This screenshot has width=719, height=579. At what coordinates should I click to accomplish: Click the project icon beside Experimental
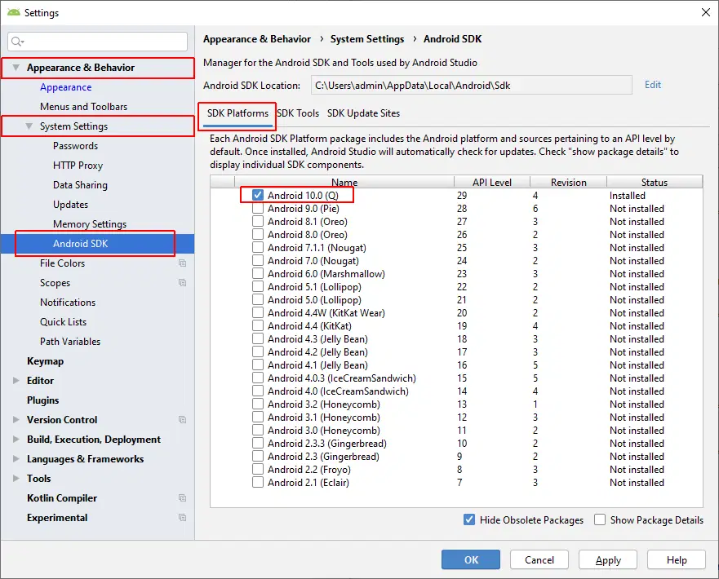click(183, 518)
